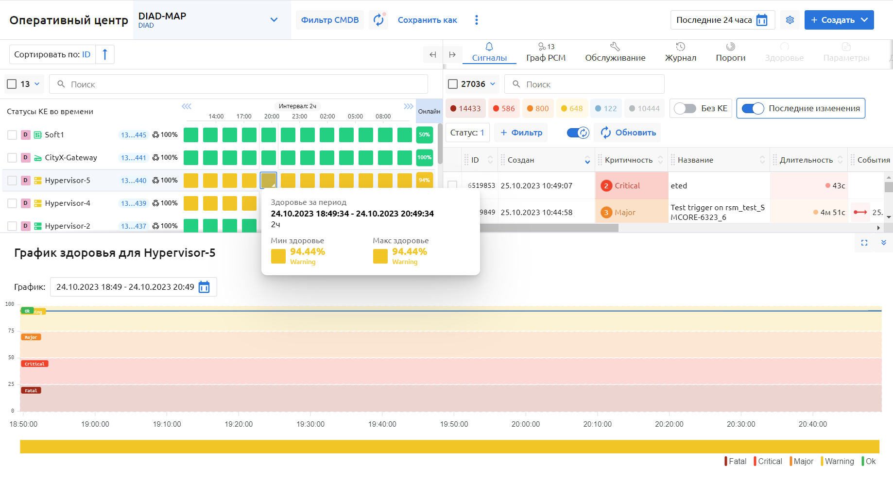
Task: Open the three-dot more options menu
Action: coord(476,20)
